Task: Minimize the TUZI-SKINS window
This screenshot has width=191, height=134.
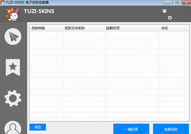Action: [168, 2]
